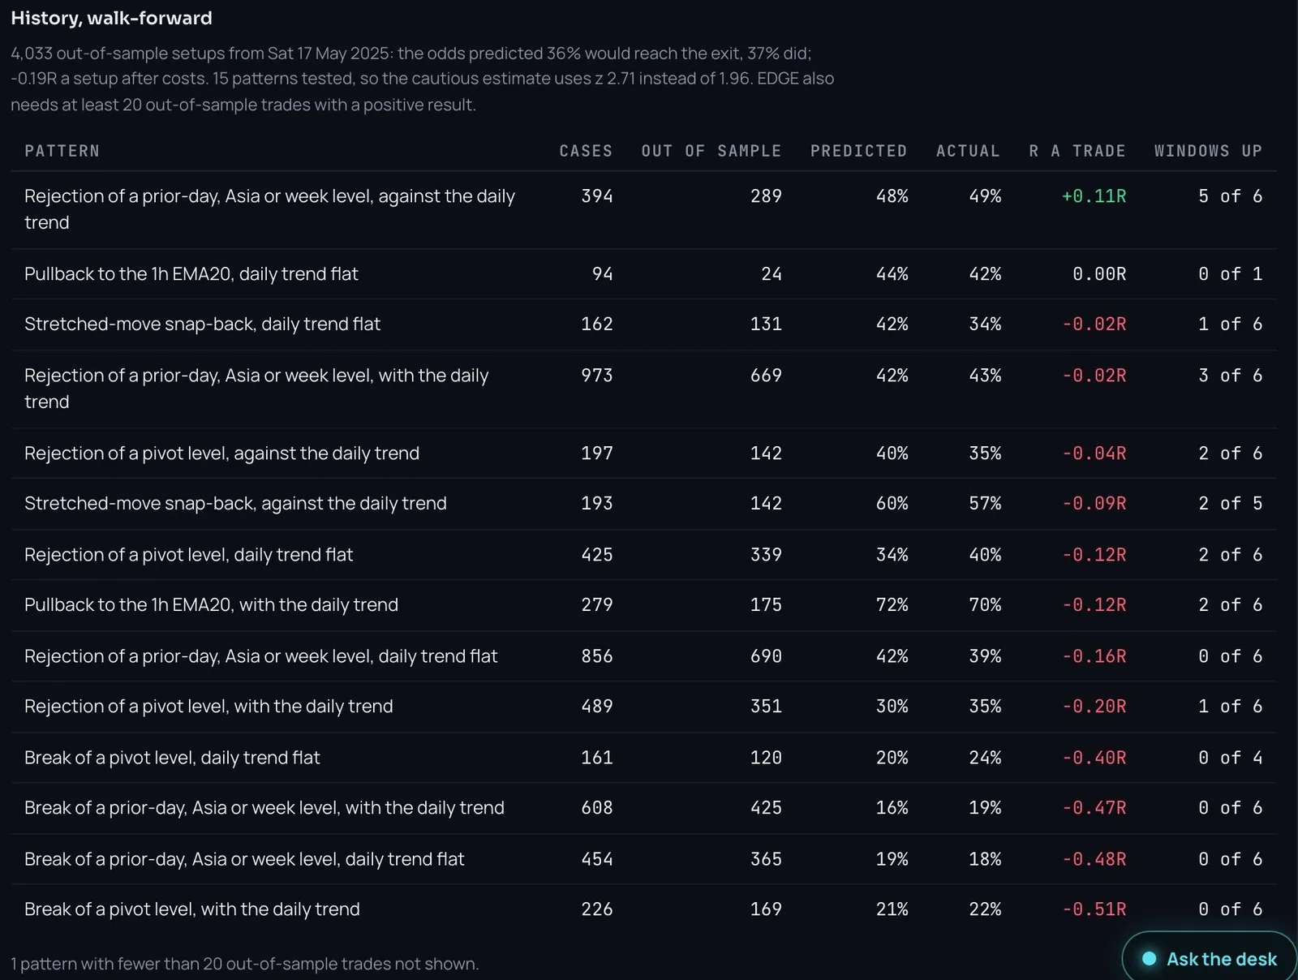The width and height of the screenshot is (1298, 980).
Task: Open the Ask the desk chat button
Action: click(x=1210, y=958)
